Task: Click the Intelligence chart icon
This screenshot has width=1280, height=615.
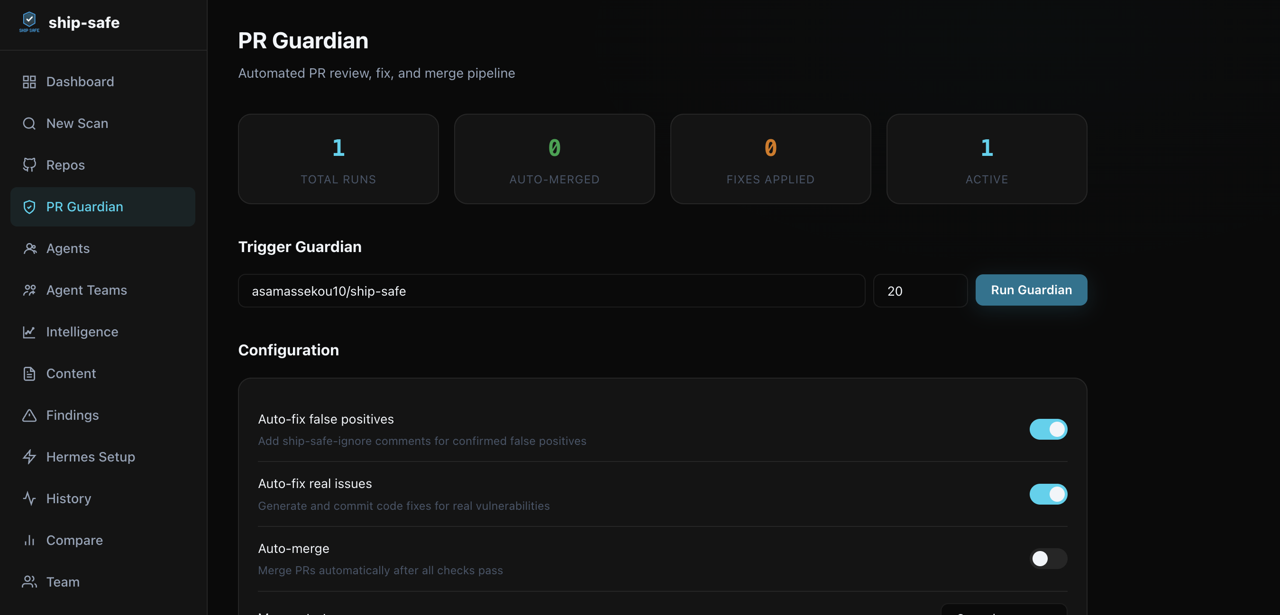Action: click(x=29, y=332)
